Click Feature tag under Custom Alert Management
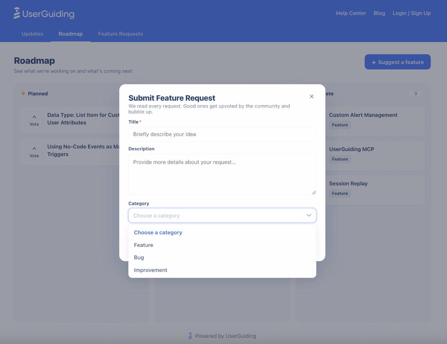447x344 pixels. (x=340, y=125)
